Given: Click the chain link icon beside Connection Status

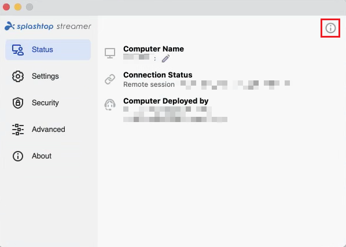Looking at the screenshot, I should (110, 79).
